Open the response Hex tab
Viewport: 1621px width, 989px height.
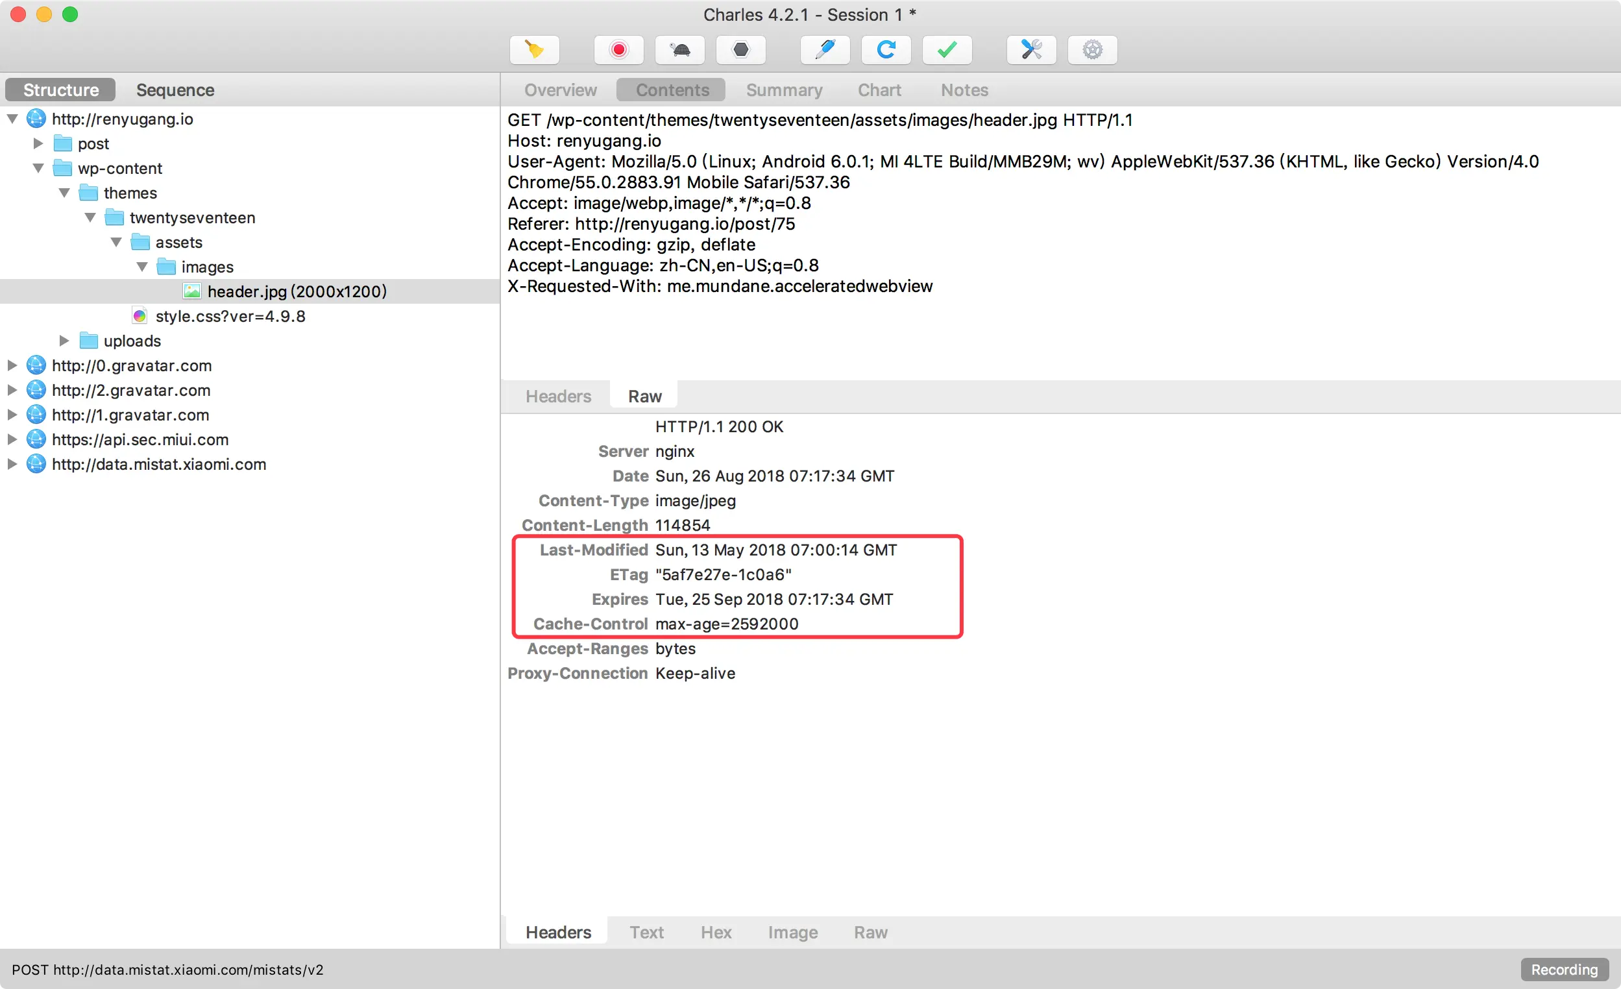[x=716, y=933]
